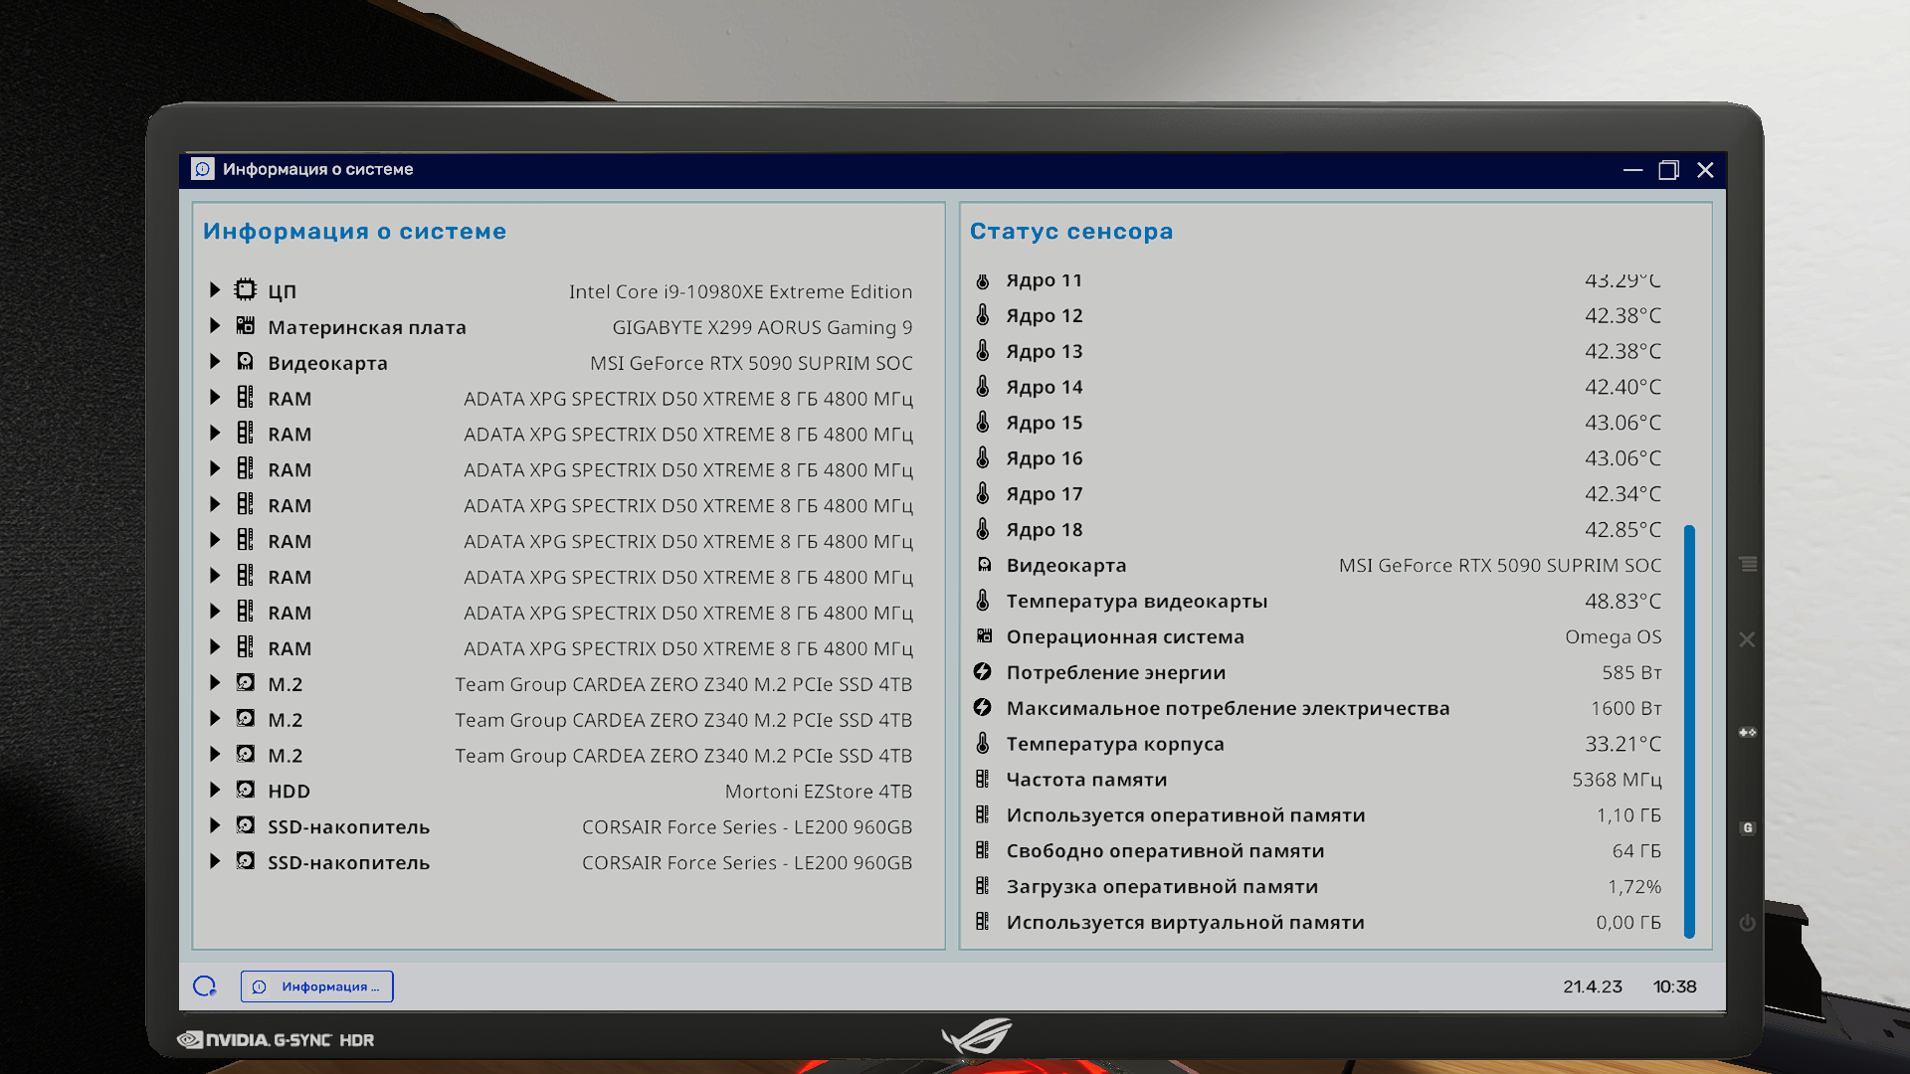This screenshot has width=1910, height=1074.
Task: Click the sensor status scrollbar thumb
Action: coord(1689,731)
